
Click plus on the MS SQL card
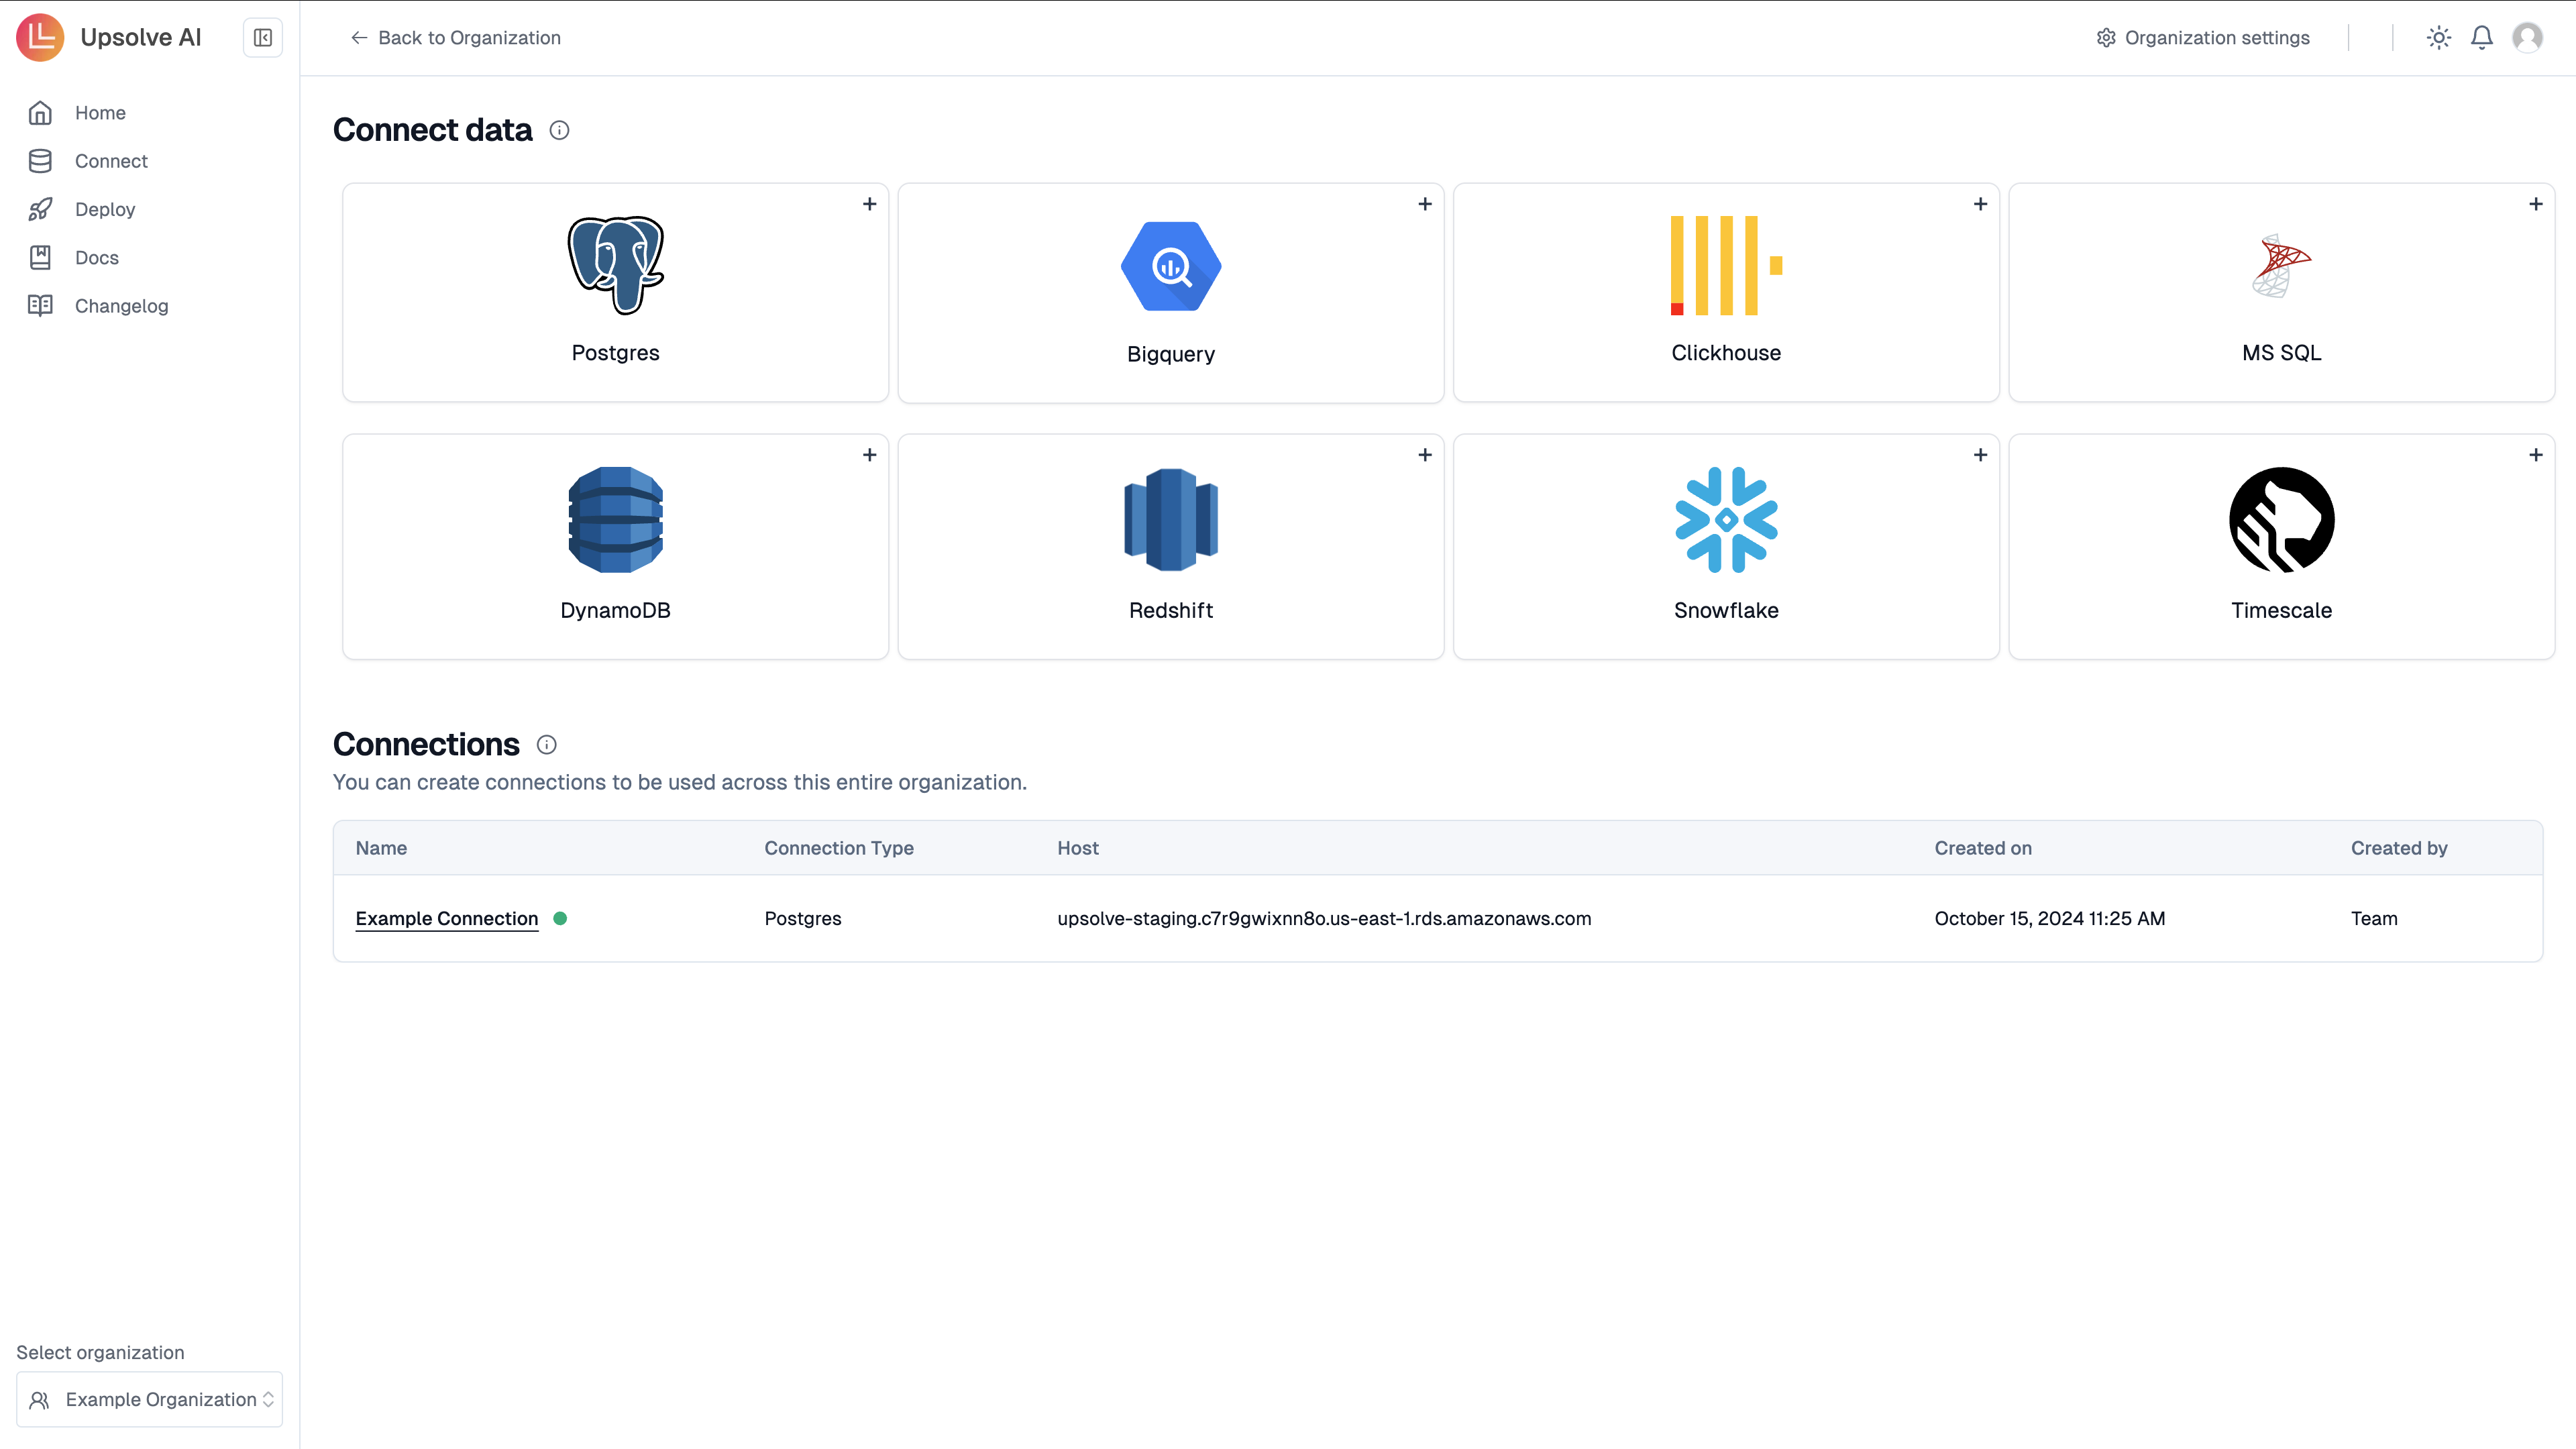(x=2535, y=204)
